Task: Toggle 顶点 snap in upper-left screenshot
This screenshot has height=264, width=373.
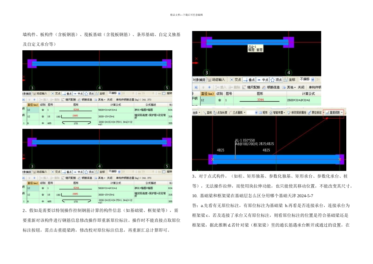Action: coord(89,93)
